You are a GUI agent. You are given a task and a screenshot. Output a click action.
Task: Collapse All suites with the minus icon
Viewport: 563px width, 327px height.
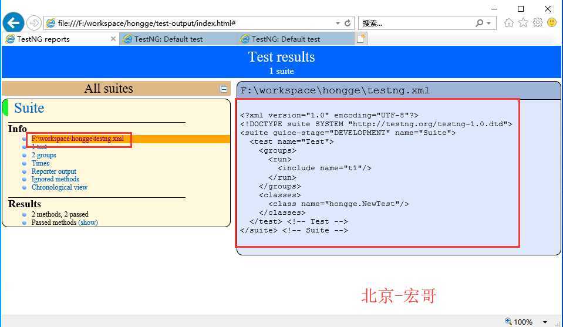click(224, 89)
